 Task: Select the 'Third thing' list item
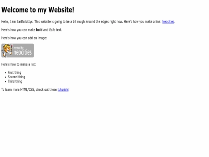click(x=15, y=81)
